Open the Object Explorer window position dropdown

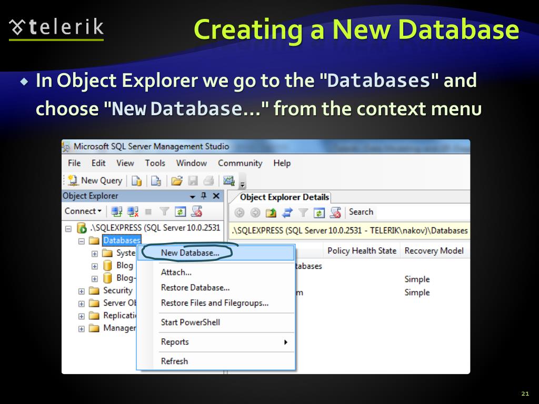(193, 197)
